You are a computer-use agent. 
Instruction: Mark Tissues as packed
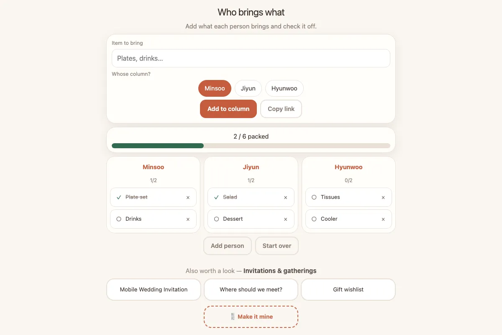click(314, 197)
